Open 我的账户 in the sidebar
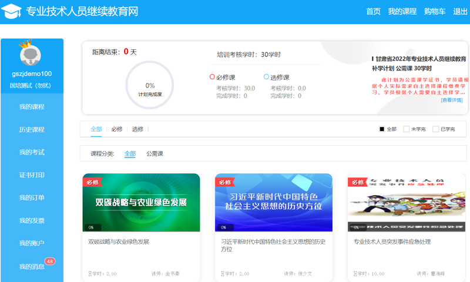The width and height of the screenshot is (470, 282). pyautogui.click(x=32, y=243)
